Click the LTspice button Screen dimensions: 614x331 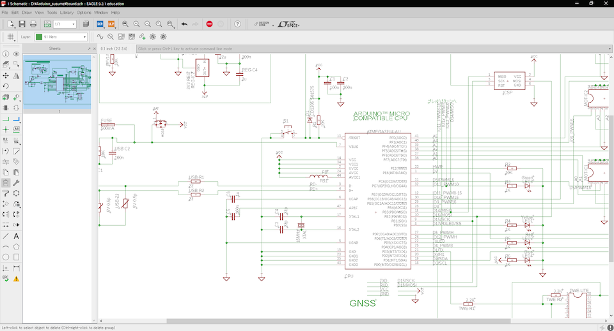coord(288,24)
